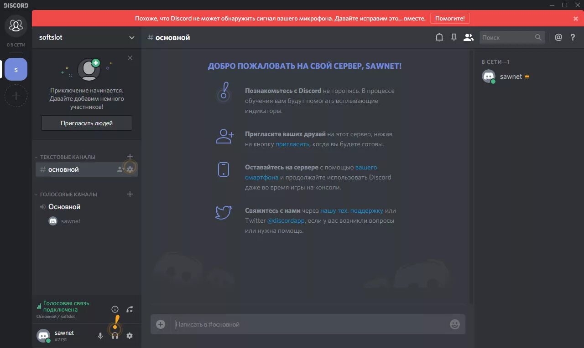
Task: Select the #основной text channel
Action: pyautogui.click(x=87, y=169)
